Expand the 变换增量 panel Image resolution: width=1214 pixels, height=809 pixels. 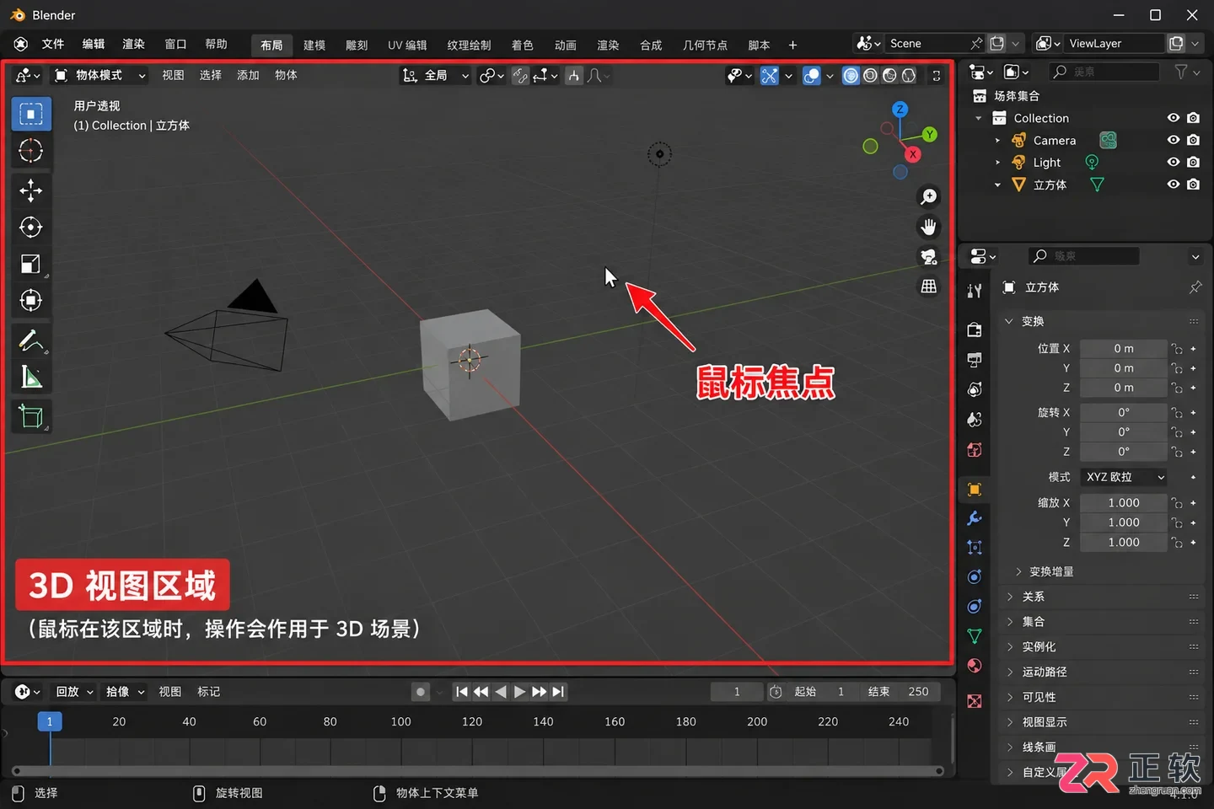(1050, 571)
